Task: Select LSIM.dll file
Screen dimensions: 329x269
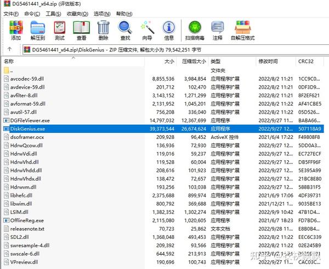Action: (x=19, y=212)
